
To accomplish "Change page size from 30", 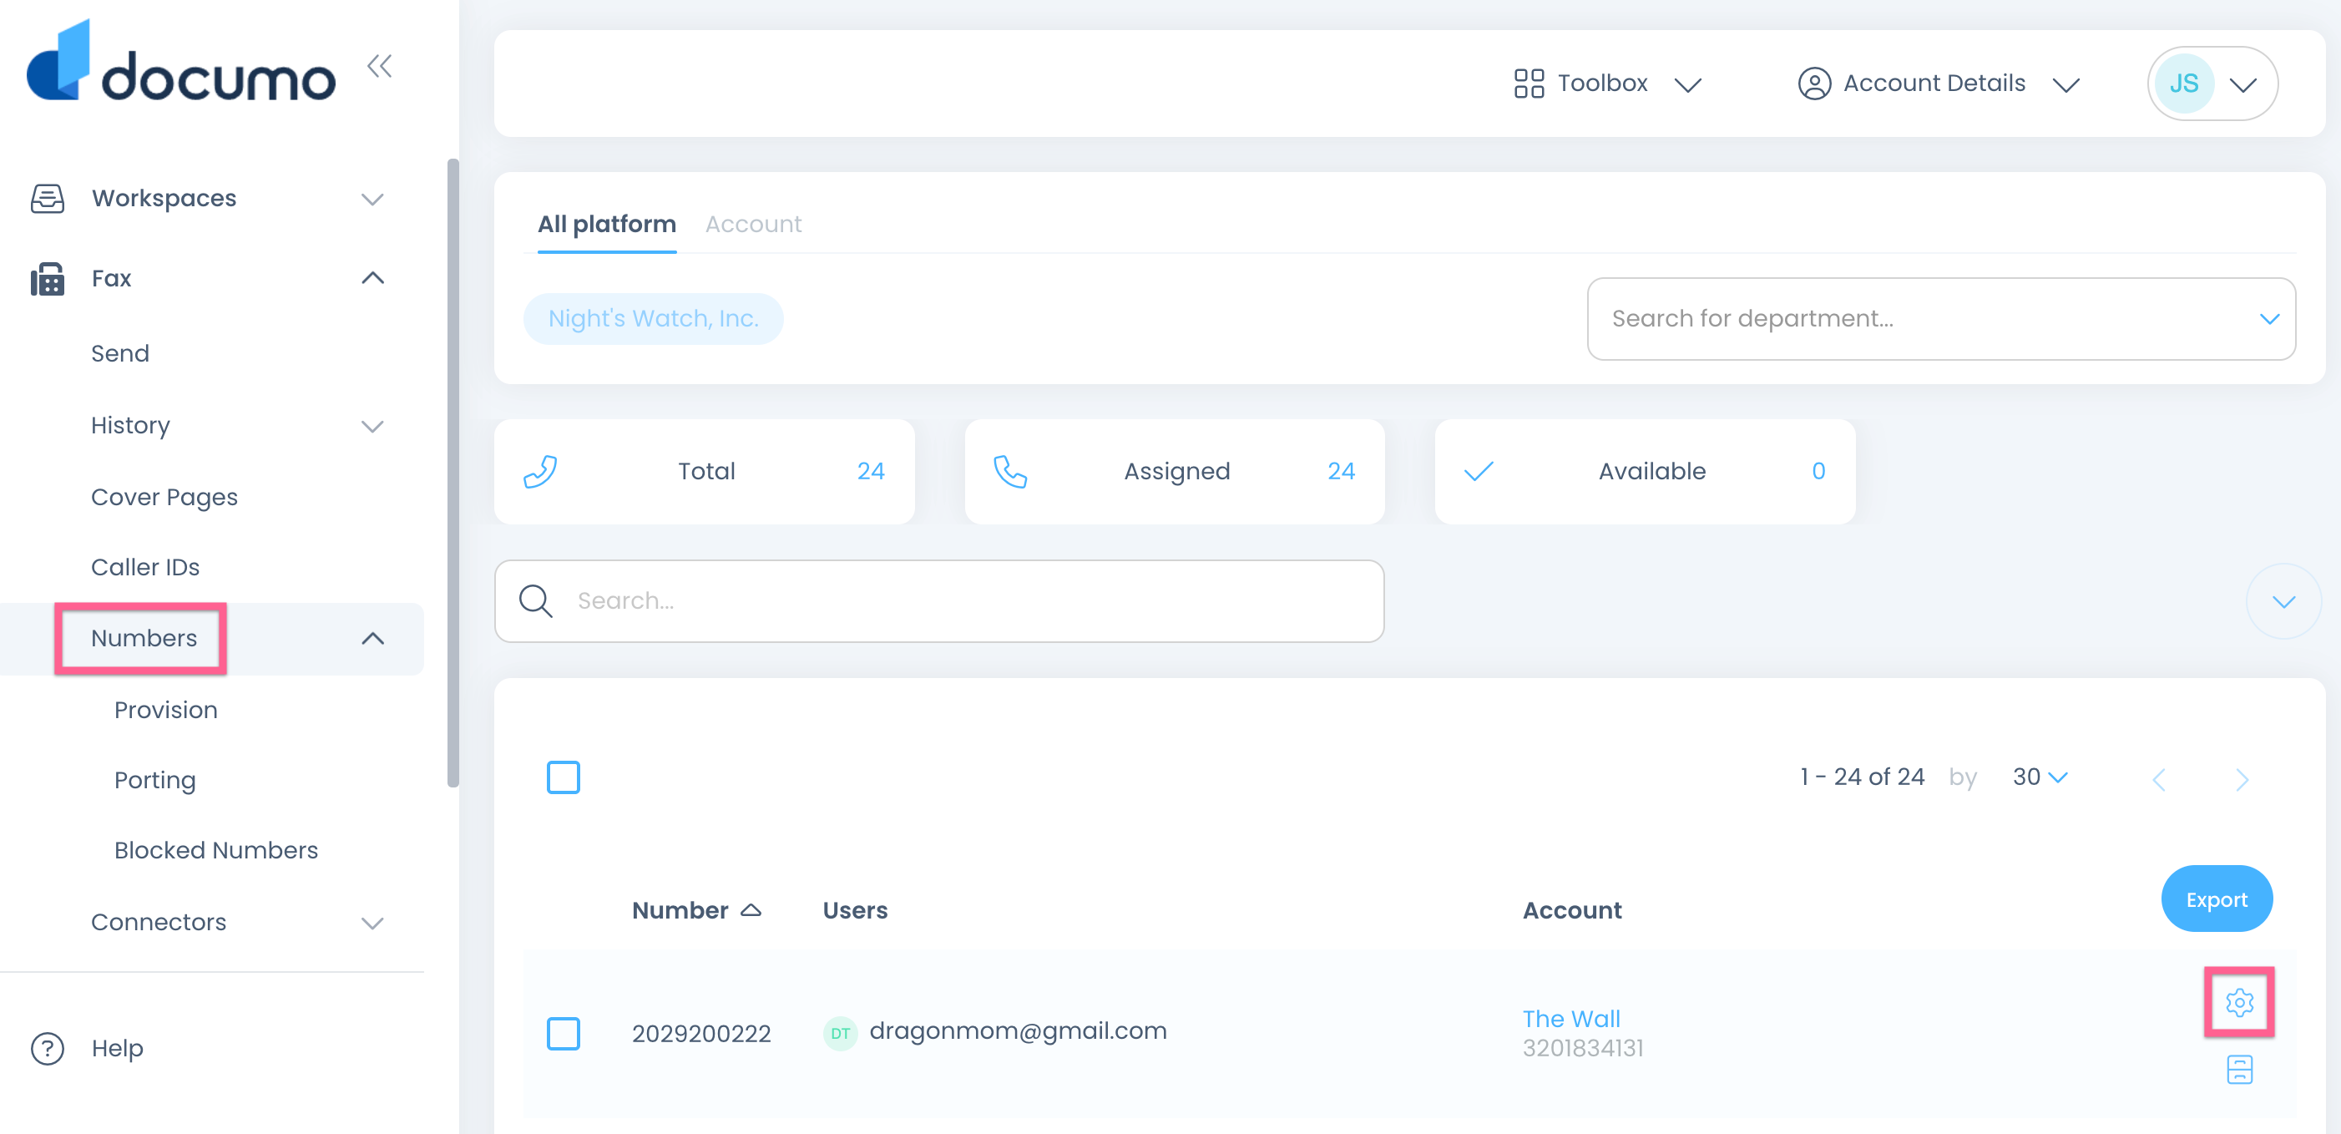I will click(x=2040, y=777).
